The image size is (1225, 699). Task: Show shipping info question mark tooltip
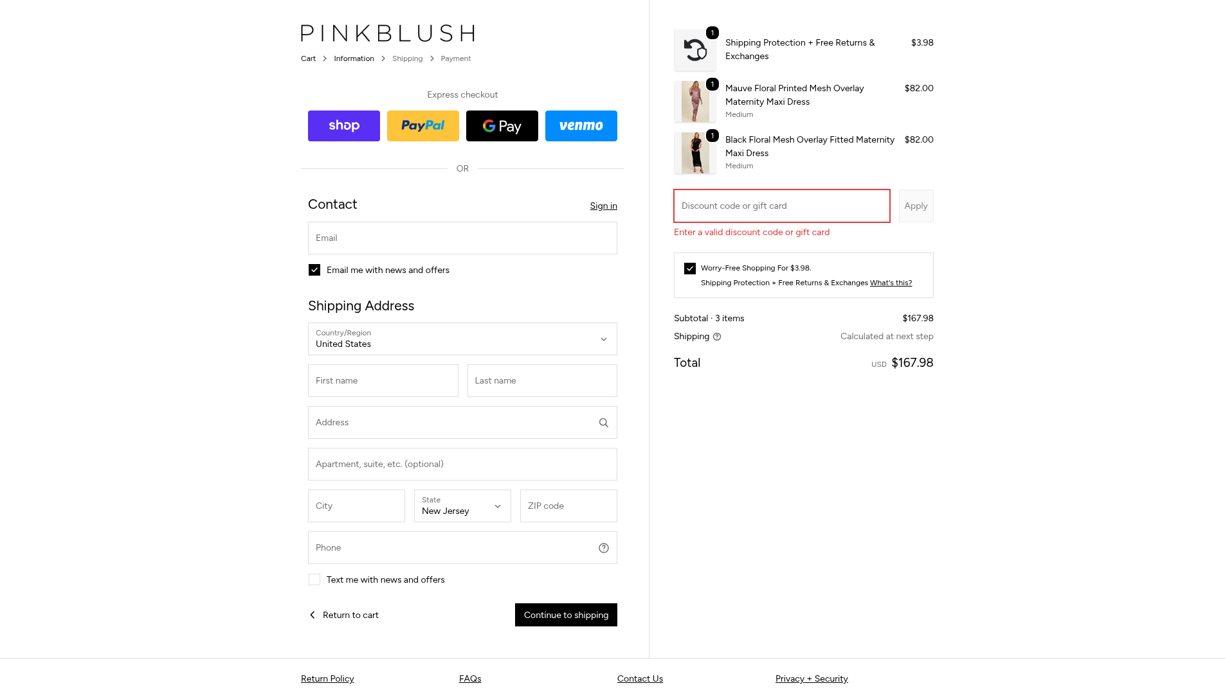click(717, 337)
